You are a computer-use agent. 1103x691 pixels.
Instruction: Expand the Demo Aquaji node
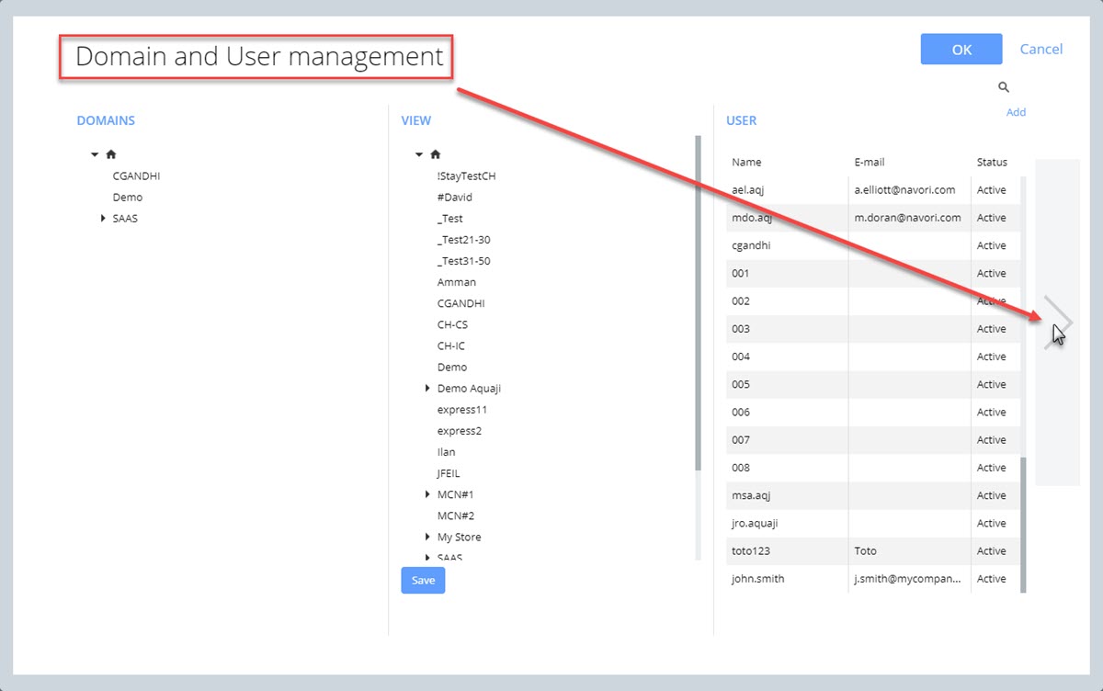pos(427,389)
